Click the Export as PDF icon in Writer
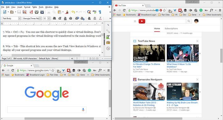223x120 pixels. [31, 12]
